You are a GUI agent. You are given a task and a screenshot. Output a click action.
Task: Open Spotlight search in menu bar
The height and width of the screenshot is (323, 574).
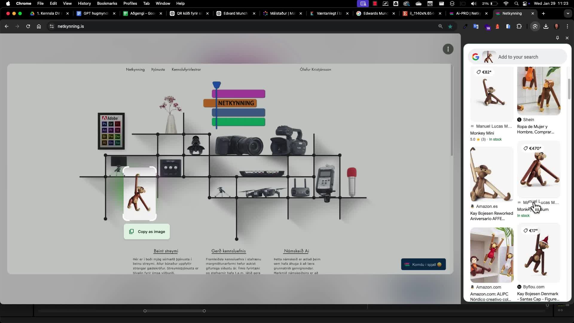pyautogui.click(x=516, y=4)
